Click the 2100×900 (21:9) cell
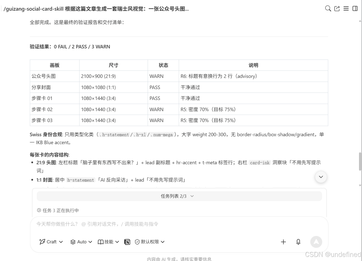Screen dimensions: 362x261 pos(113,76)
